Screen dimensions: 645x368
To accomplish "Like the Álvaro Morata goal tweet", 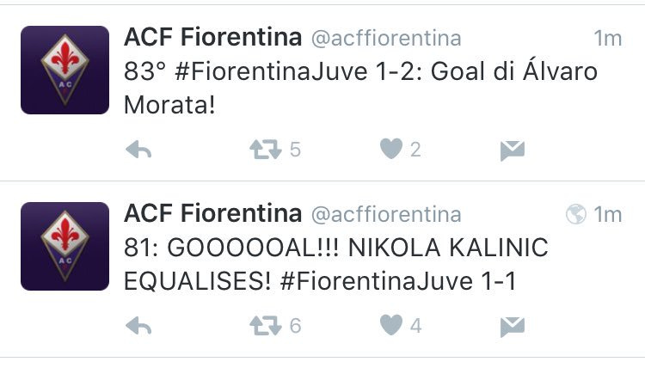I will [390, 149].
